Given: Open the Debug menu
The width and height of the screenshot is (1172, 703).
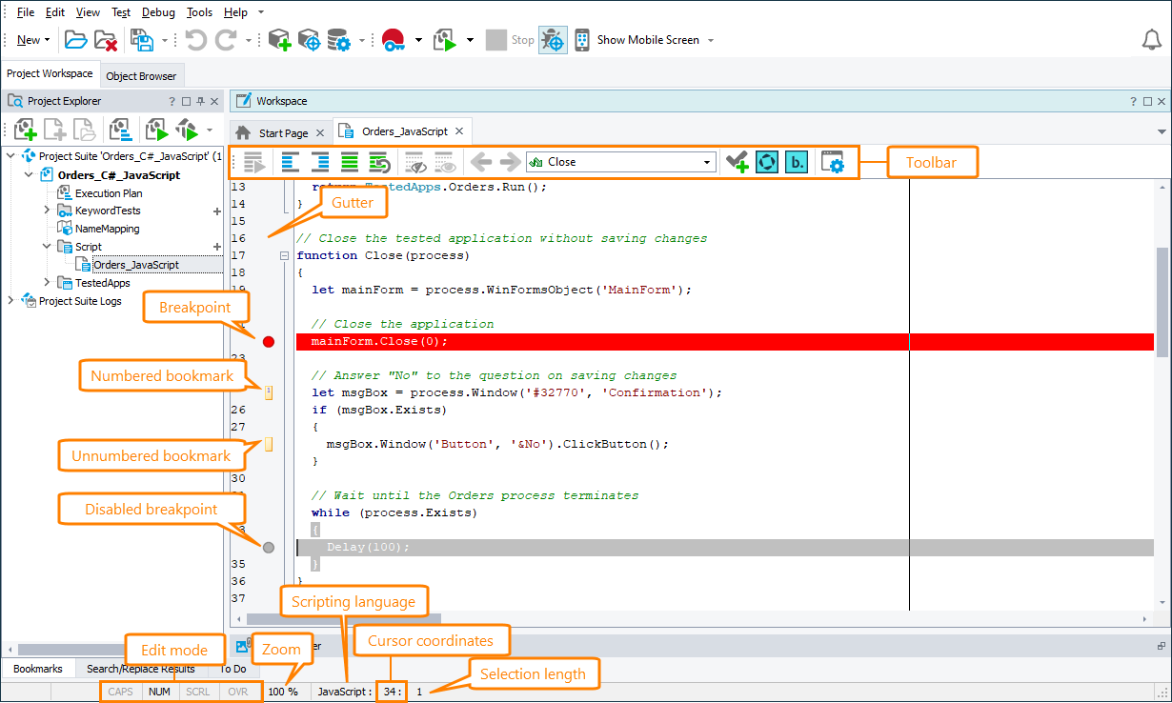Looking at the screenshot, I should click(x=158, y=12).
